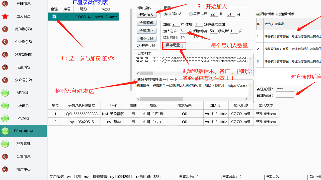Select the 群发管理 function icon

[x=5, y=144]
